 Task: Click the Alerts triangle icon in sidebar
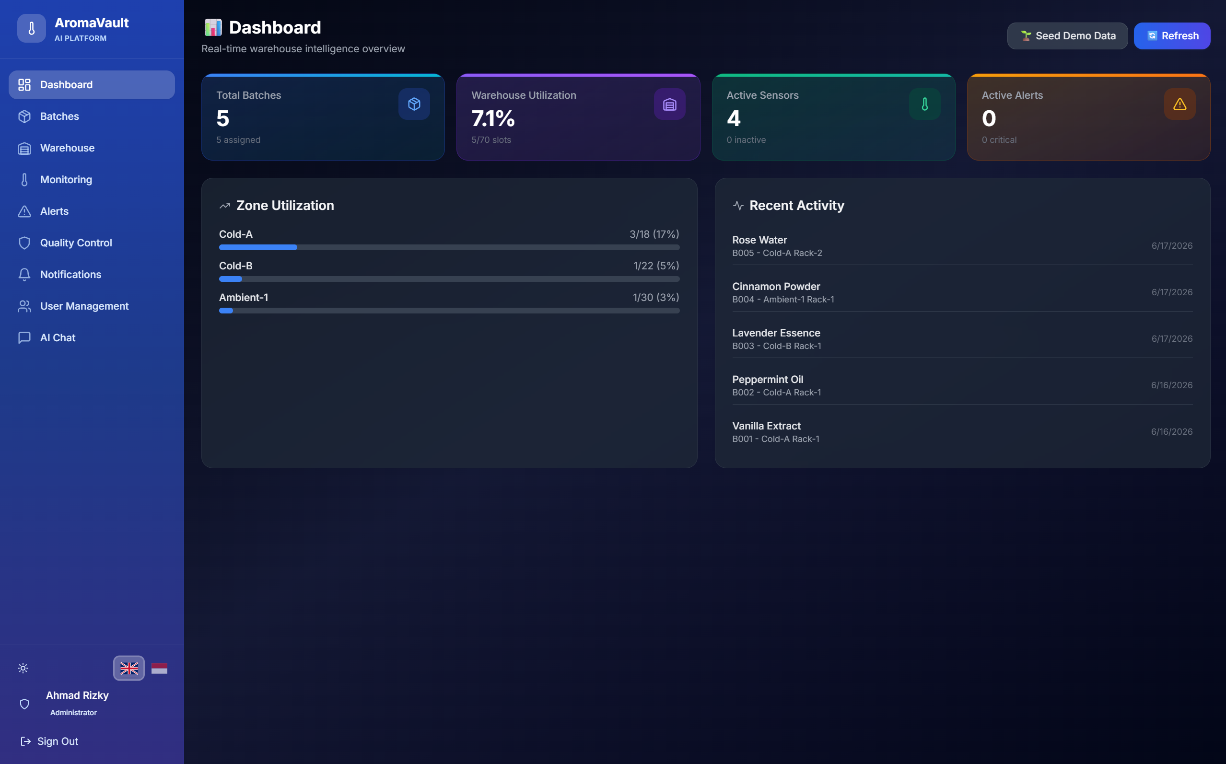click(24, 211)
